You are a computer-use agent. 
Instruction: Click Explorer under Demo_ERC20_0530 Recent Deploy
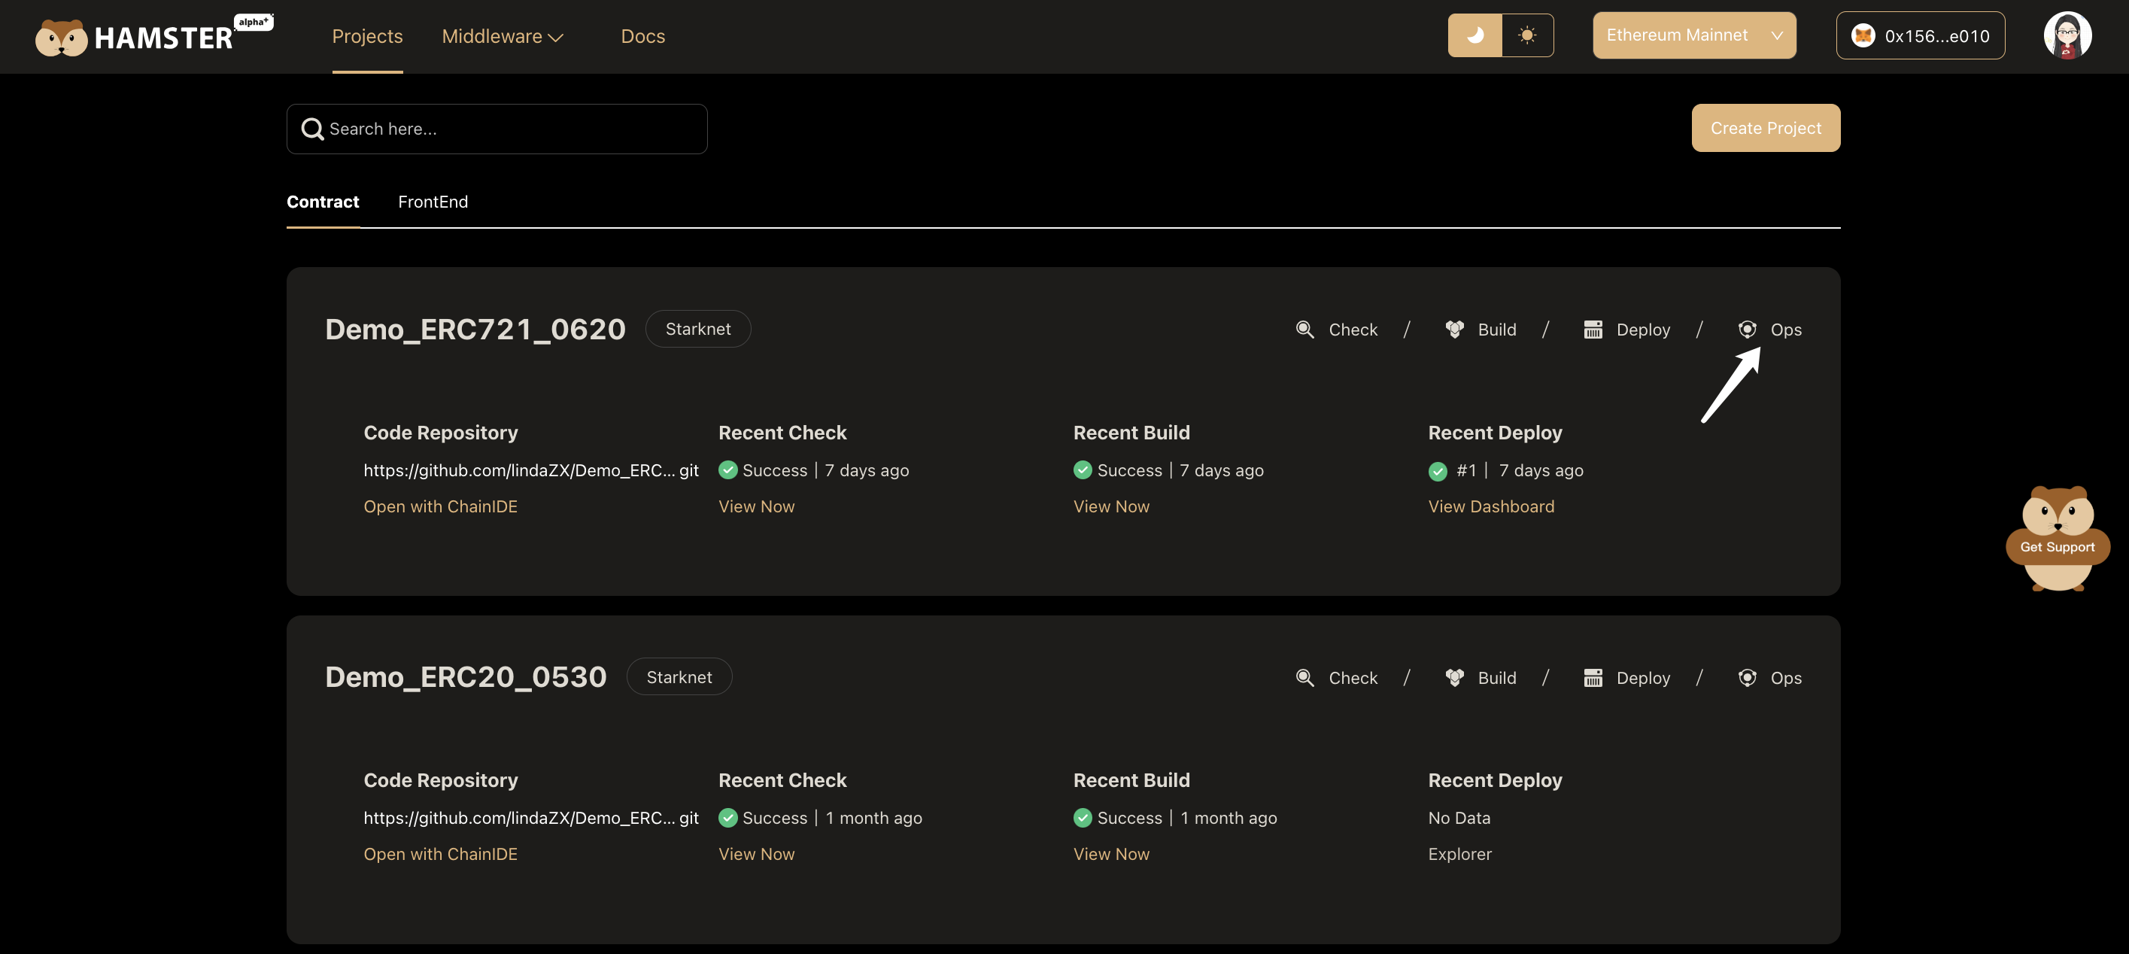(x=1459, y=855)
